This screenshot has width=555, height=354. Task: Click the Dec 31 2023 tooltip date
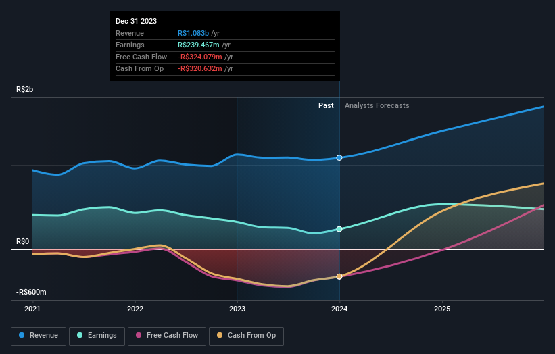(137, 21)
